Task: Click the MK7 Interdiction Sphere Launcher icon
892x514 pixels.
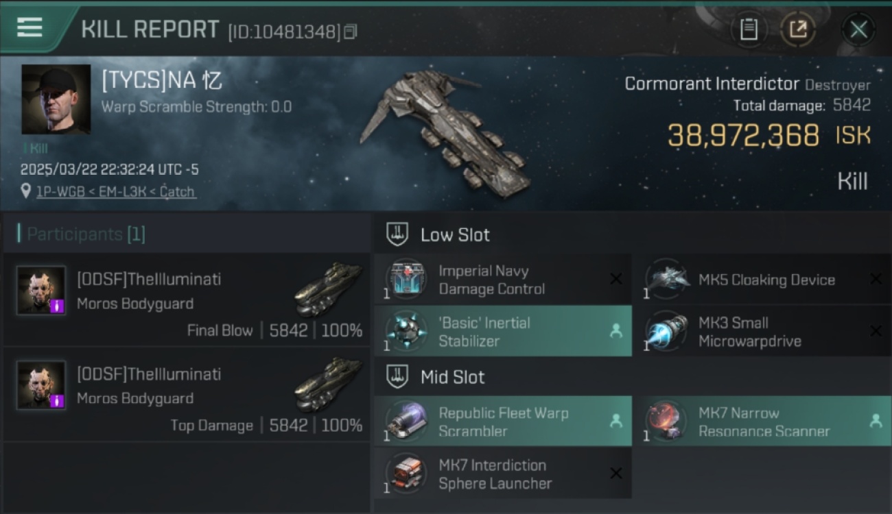Action: point(406,474)
